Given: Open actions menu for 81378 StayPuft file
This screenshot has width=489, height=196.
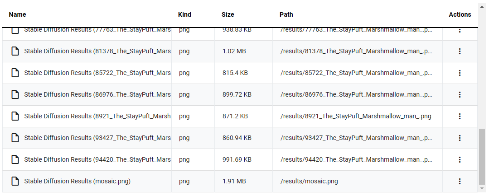Looking at the screenshot, I should (460, 51).
